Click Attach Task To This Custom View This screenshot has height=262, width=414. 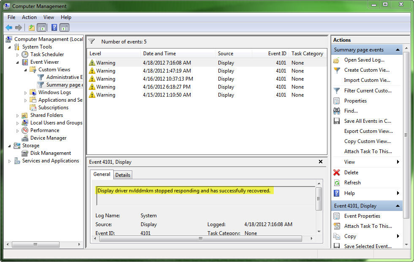coord(368,151)
